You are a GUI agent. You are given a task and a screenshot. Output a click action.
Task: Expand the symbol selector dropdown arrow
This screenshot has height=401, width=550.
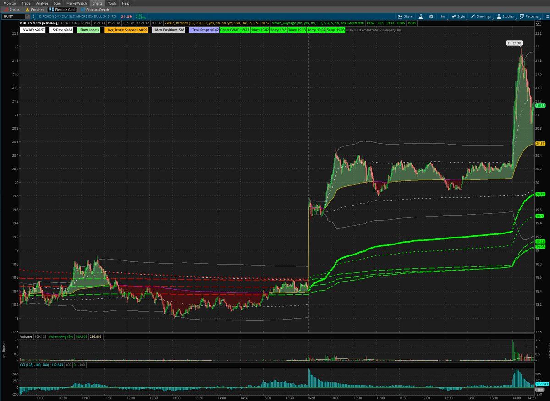click(x=27, y=16)
